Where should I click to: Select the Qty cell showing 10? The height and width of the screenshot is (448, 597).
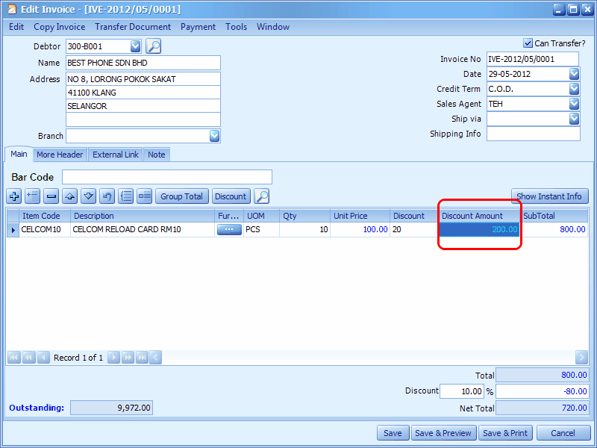tap(304, 229)
